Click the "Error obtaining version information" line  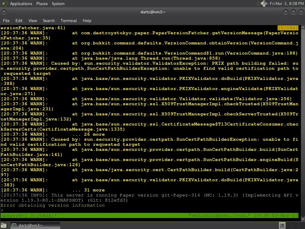click(52, 205)
